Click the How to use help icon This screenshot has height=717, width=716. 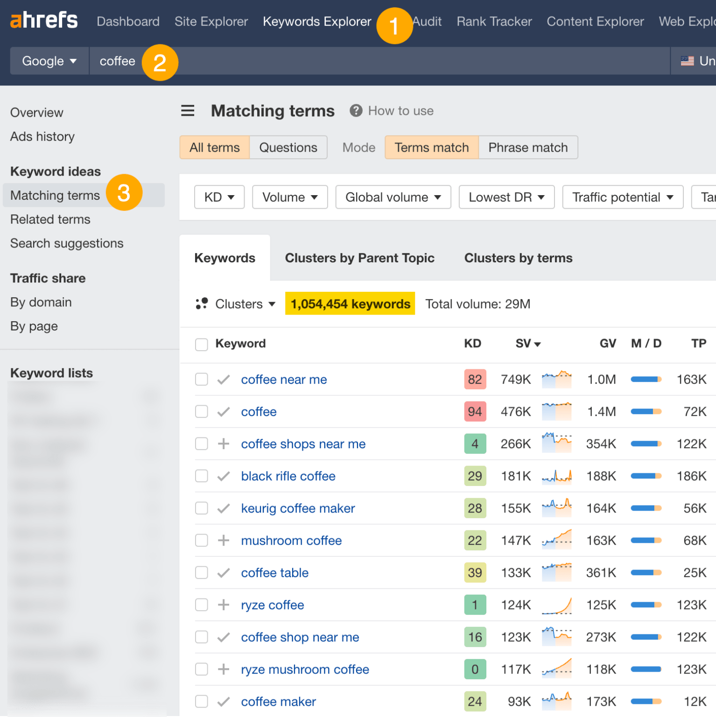[356, 111]
